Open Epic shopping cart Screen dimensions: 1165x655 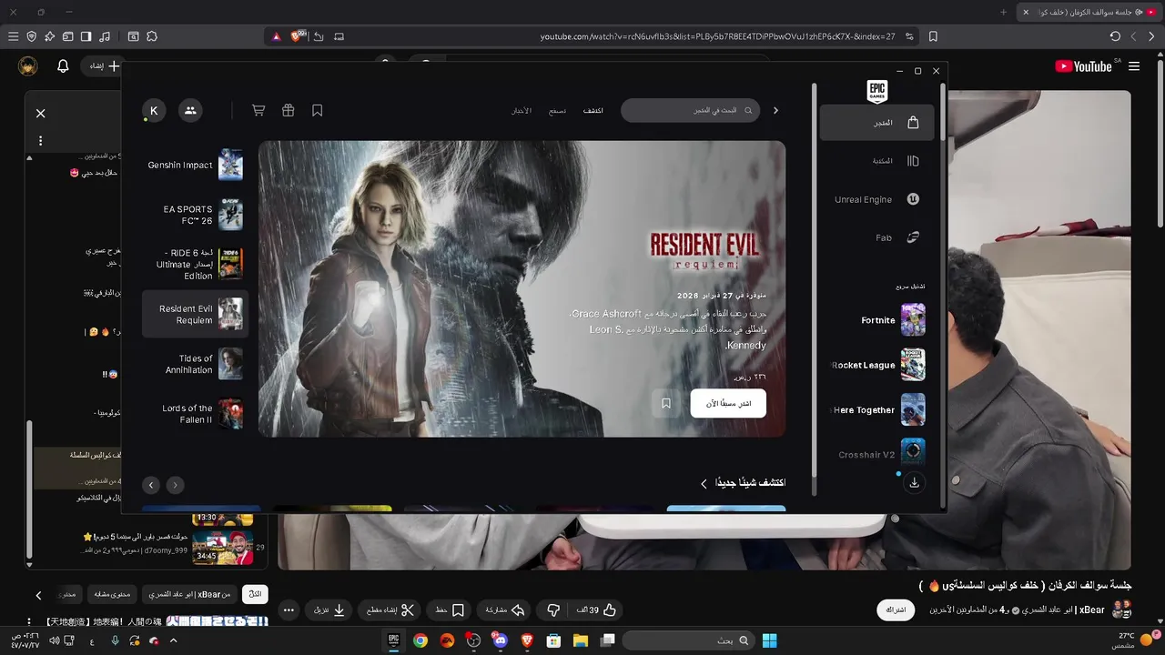click(258, 110)
